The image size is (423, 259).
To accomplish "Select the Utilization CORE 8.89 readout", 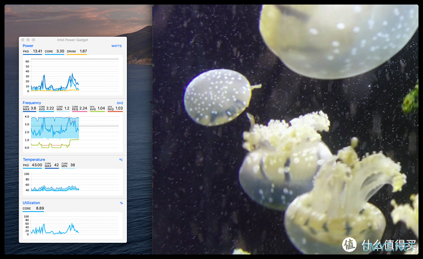I will point(33,209).
